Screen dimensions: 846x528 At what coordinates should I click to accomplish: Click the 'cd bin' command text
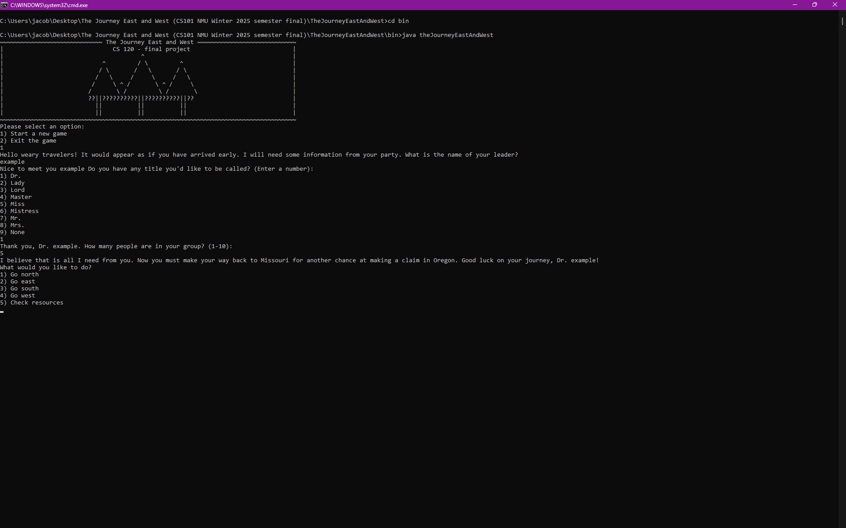[398, 20]
